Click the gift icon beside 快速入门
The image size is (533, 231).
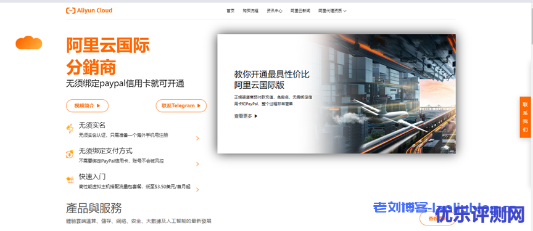click(70, 179)
